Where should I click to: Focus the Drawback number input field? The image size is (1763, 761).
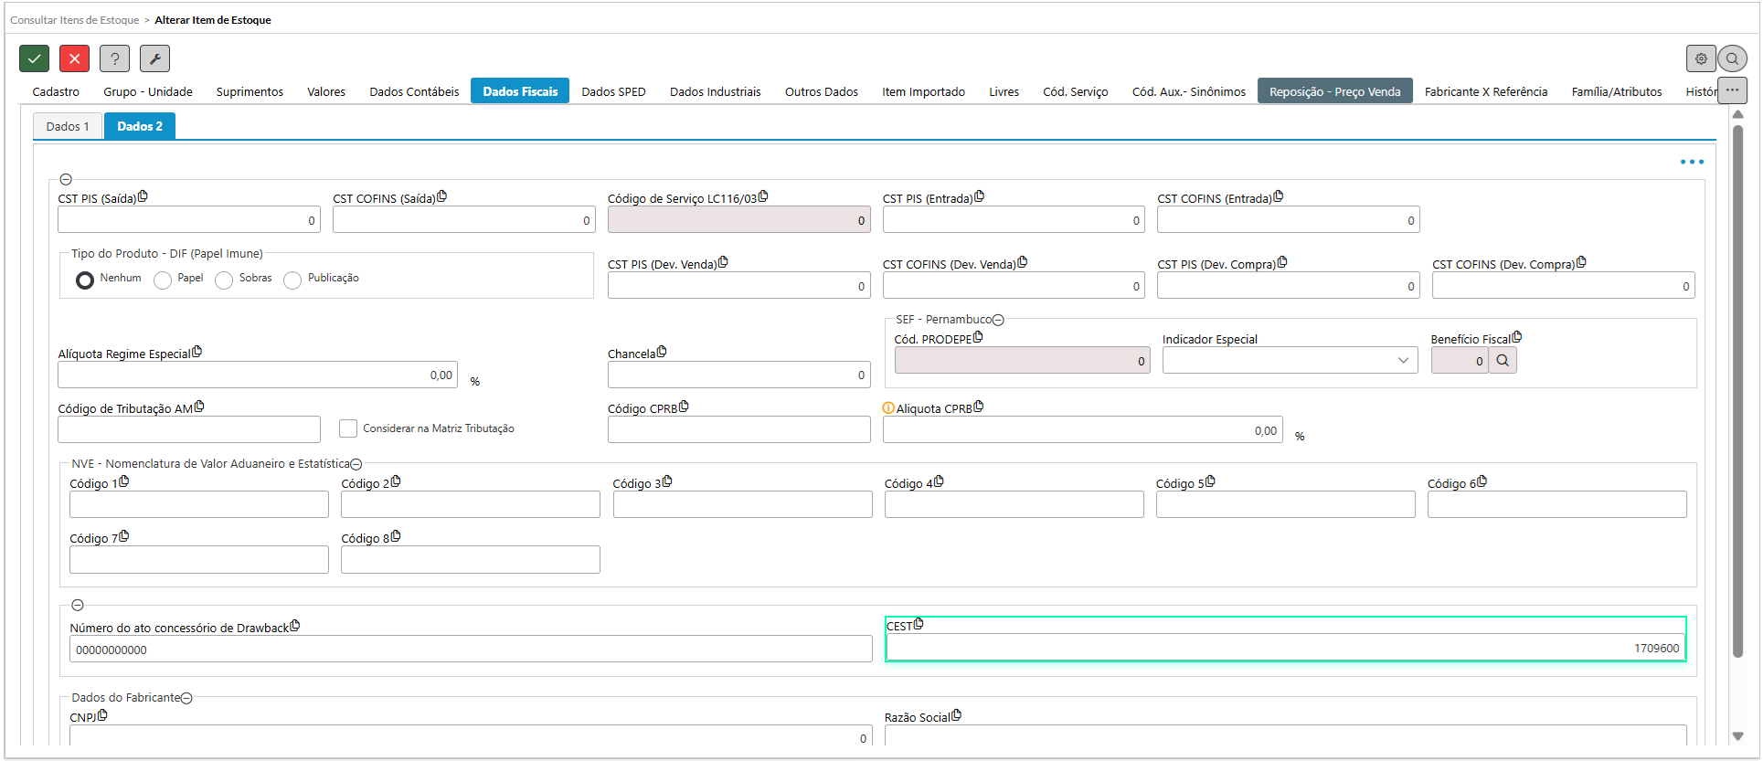click(x=471, y=650)
